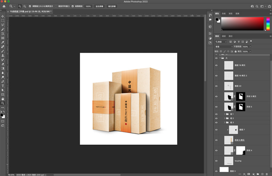Image resolution: width=272 pixels, height=176 pixels.
Task: Click the Home icon in options bar
Action: click(4, 6)
